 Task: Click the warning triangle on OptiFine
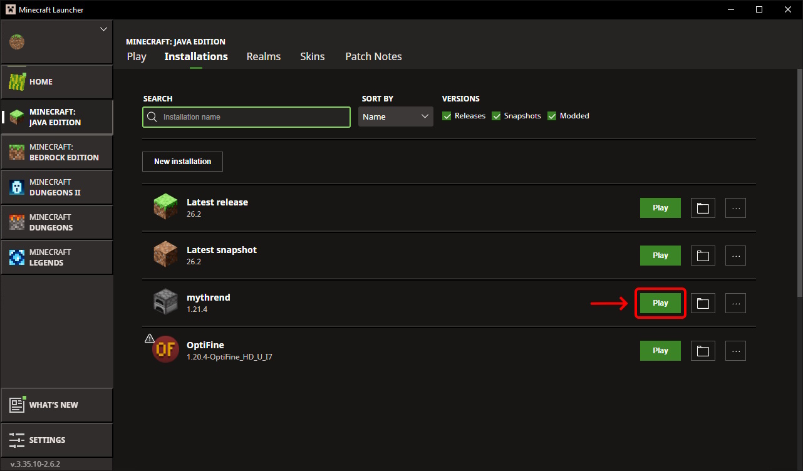pyautogui.click(x=149, y=338)
